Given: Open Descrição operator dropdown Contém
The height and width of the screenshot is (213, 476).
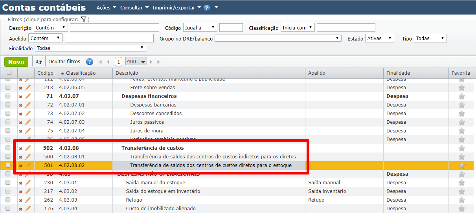Looking at the screenshot, I should click(x=51, y=28).
